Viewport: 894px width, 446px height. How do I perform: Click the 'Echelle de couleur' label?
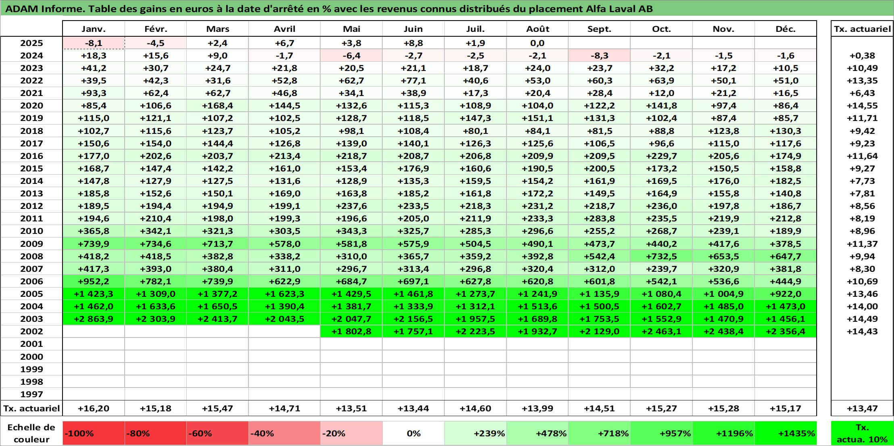click(31, 433)
